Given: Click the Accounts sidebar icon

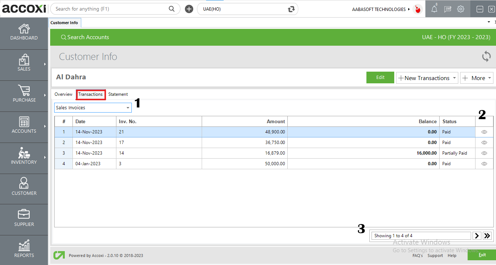Looking at the screenshot, I should 24,126.
